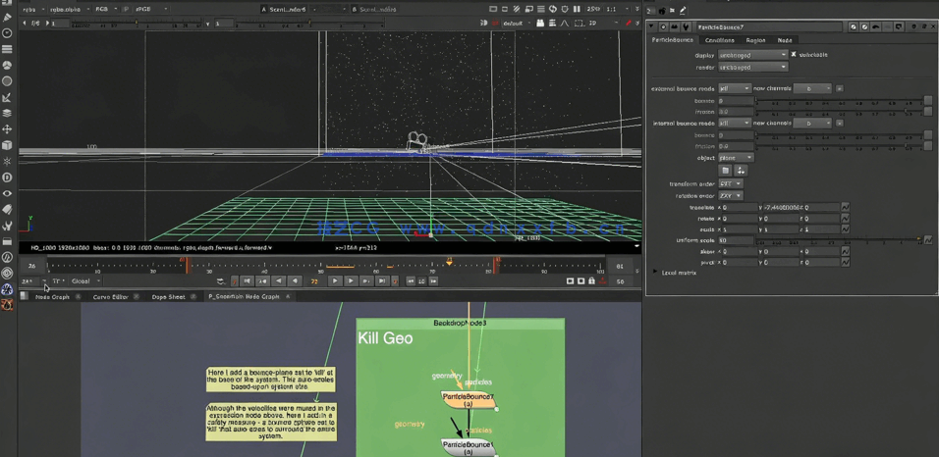Toggle the viewer lock icon on the timeline bar
Image resolution: width=939 pixels, height=457 pixels.
(591, 281)
